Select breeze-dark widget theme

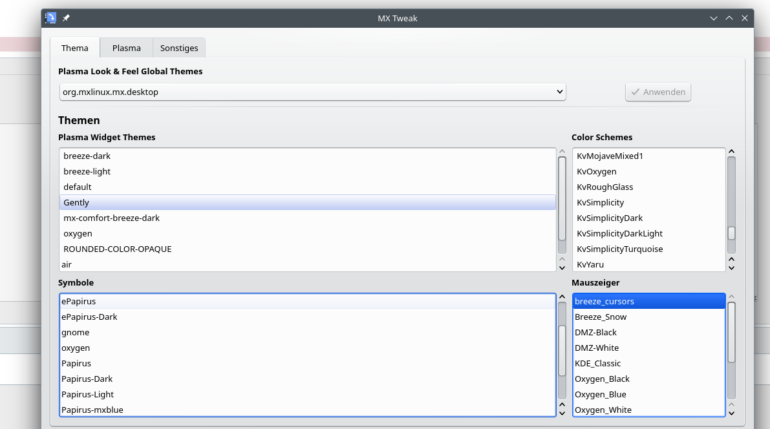pos(307,156)
